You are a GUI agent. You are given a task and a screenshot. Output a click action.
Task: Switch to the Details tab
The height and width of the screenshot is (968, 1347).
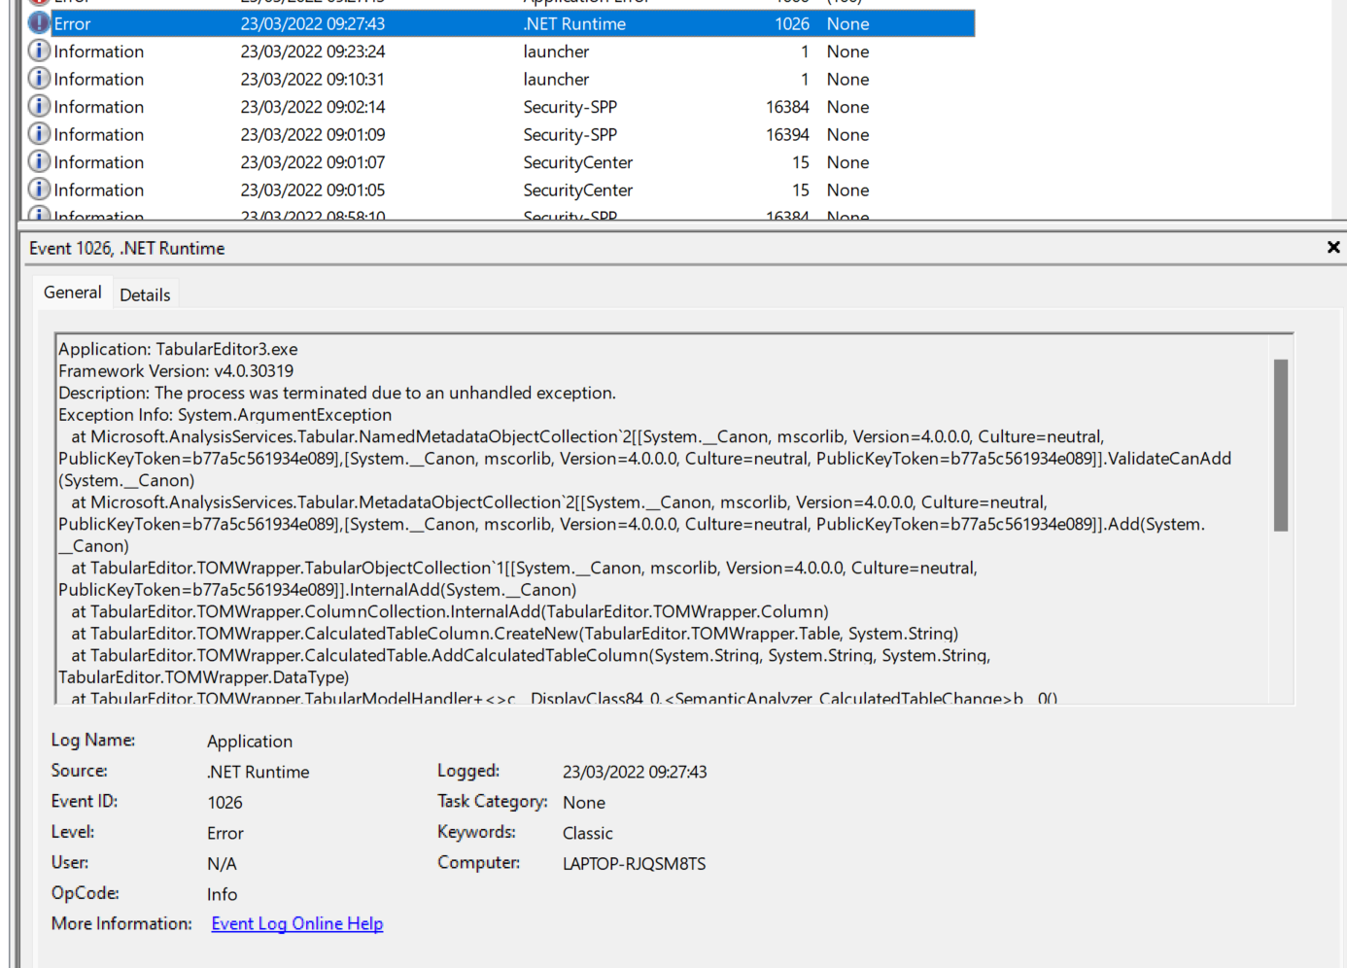point(145,294)
